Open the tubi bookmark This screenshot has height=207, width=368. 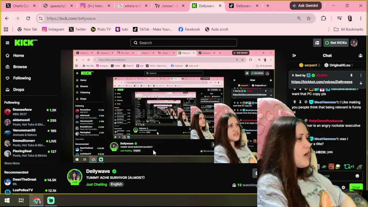[122, 29]
